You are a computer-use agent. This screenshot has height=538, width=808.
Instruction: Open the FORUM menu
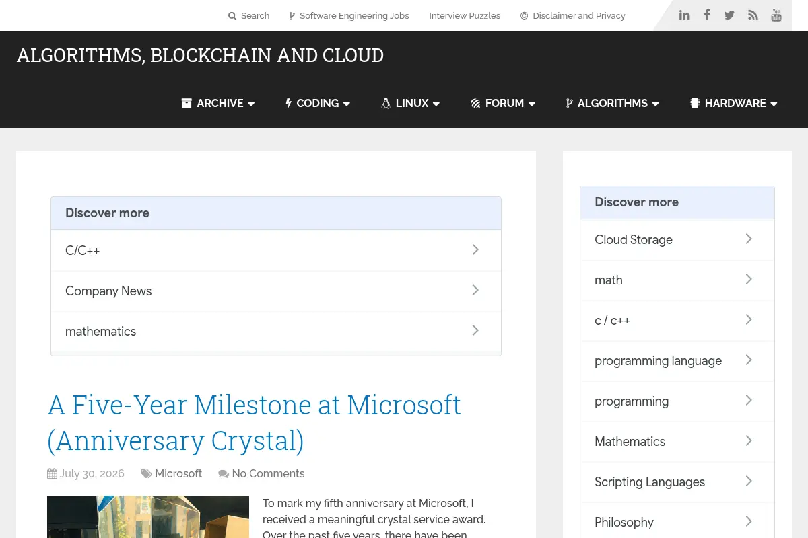[503, 103]
